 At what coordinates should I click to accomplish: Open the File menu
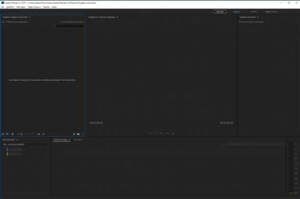2,7
